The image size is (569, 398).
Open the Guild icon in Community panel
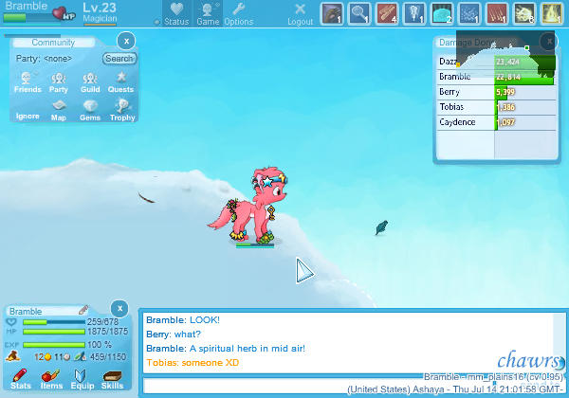(x=90, y=82)
